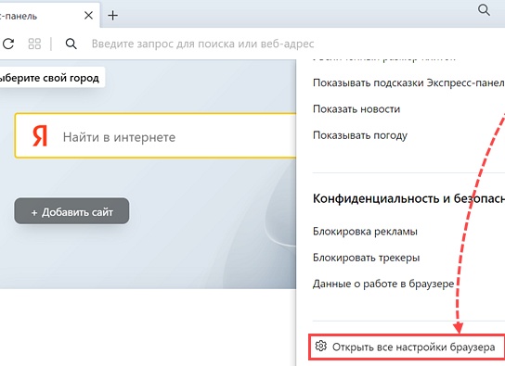Screen dimensions: 505x366
Task: Reload the page with the refresh icon
Action: pyautogui.click(x=8, y=44)
